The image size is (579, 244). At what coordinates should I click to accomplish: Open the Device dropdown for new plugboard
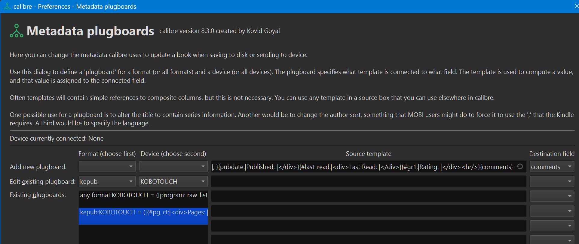coord(173,167)
